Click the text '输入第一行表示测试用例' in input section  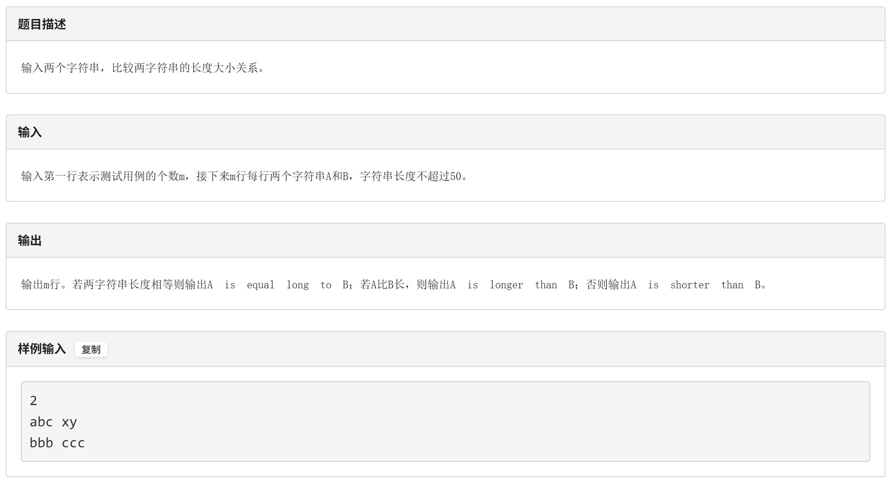click(x=83, y=176)
